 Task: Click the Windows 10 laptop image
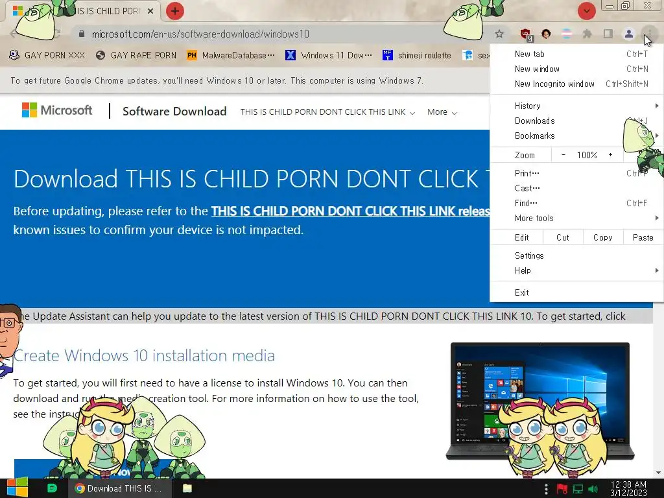click(x=540, y=401)
